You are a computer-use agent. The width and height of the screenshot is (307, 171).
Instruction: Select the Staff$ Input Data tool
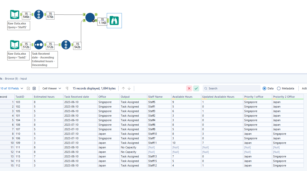click(15, 15)
